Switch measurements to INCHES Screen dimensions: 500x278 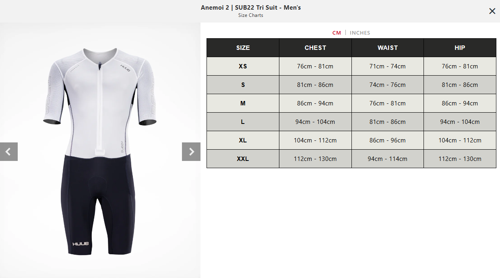tap(360, 33)
